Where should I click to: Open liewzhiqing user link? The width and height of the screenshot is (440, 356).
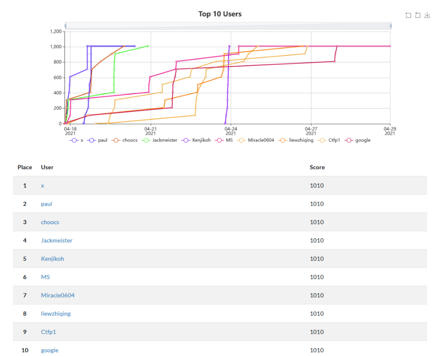56,313
